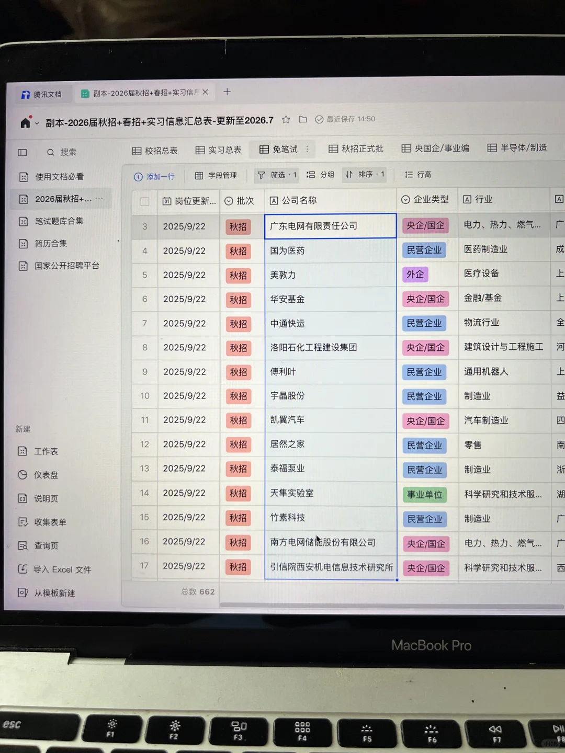The width and height of the screenshot is (565, 753).
Task: Click 央企/国企 tag in 华安基金 row
Action: click(x=425, y=299)
